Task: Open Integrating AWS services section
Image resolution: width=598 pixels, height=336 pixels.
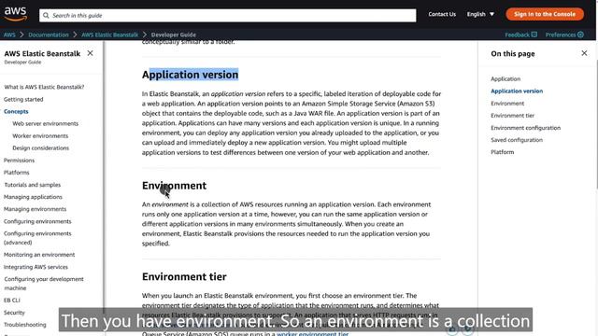Action: [36, 267]
